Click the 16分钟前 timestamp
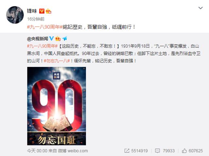The width and height of the screenshot is (209, 156). pyautogui.click(x=36, y=19)
